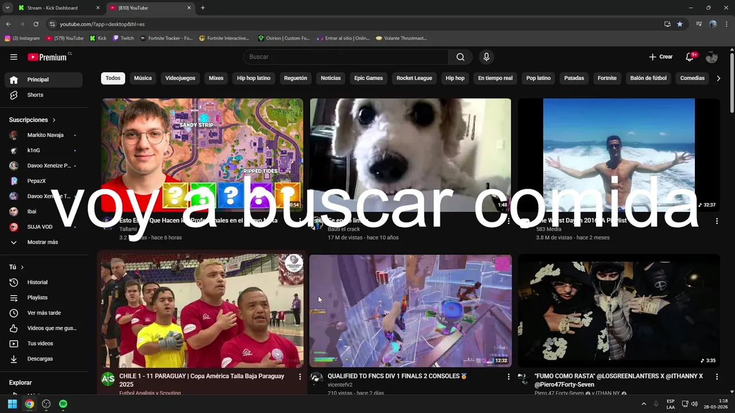The height and width of the screenshot is (413, 735).
Task: Open Playlists in the sidebar
Action: click(44, 298)
